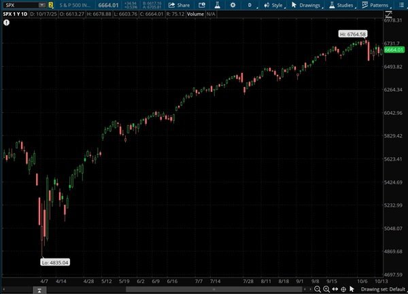Expand the symbol box dropdown arrow
The image size is (408, 294).
pos(41,5)
